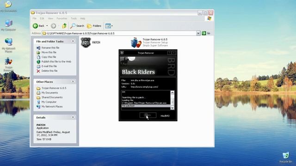Viewport: 296px width, 166px height.
Task: Open the View menu
Action: click(50, 18)
